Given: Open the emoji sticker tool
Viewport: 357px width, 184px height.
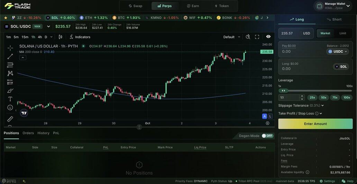Looking at the screenshot, I should [x=10, y=108].
